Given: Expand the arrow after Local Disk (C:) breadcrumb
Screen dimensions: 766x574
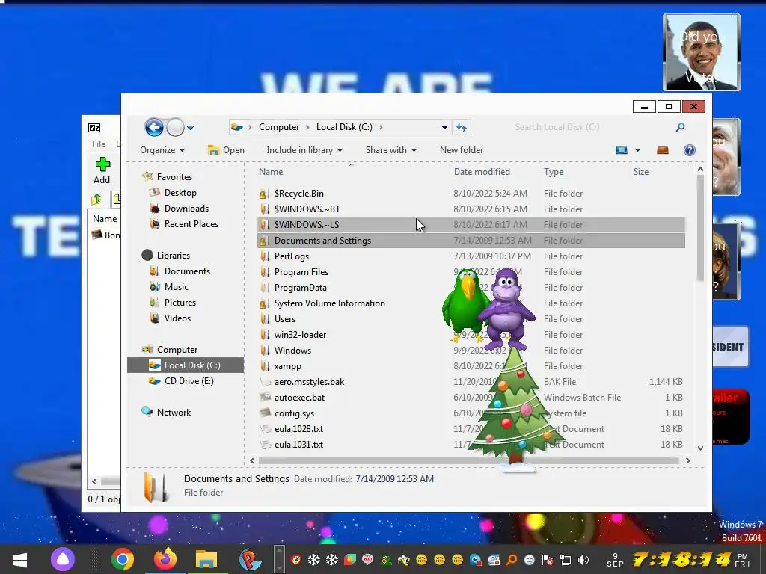Looking at the screenshot, I should [x=381, y=127].
